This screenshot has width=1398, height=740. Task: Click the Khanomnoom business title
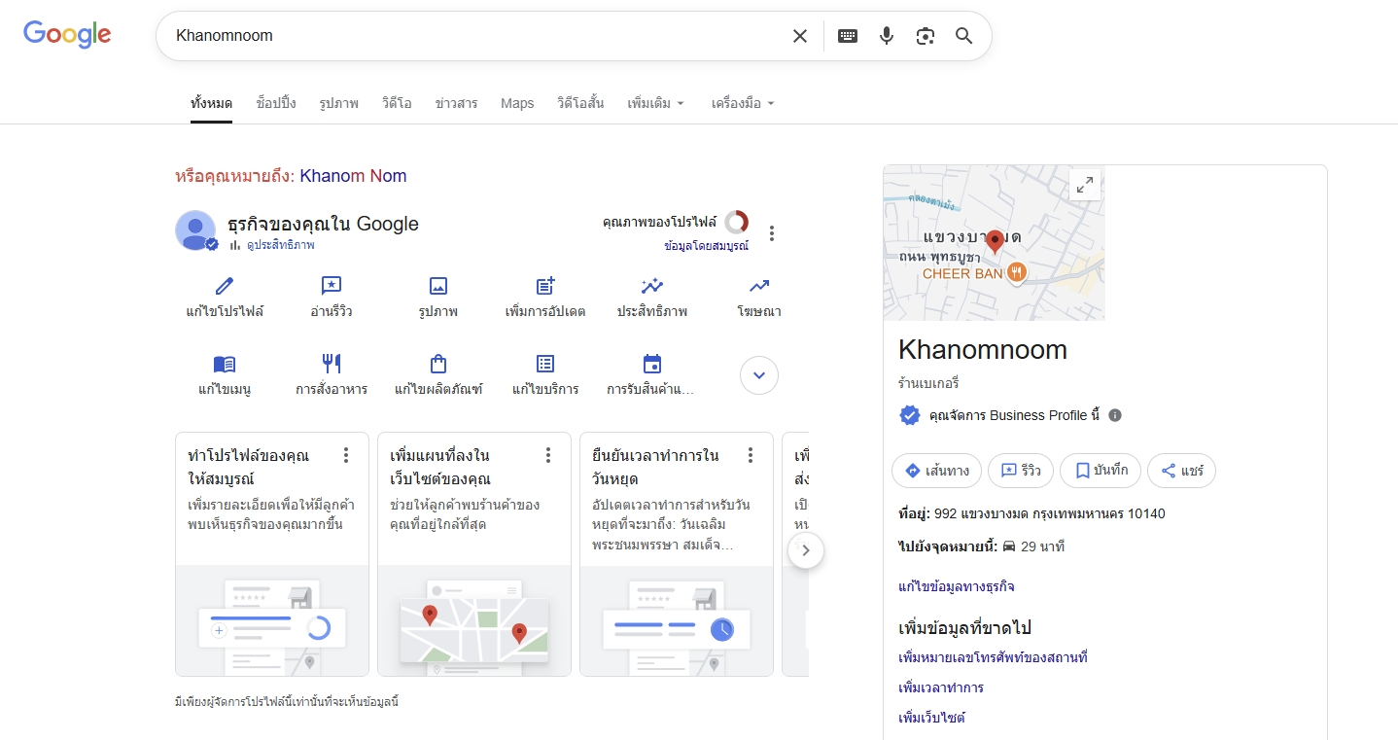coord(983,349)
